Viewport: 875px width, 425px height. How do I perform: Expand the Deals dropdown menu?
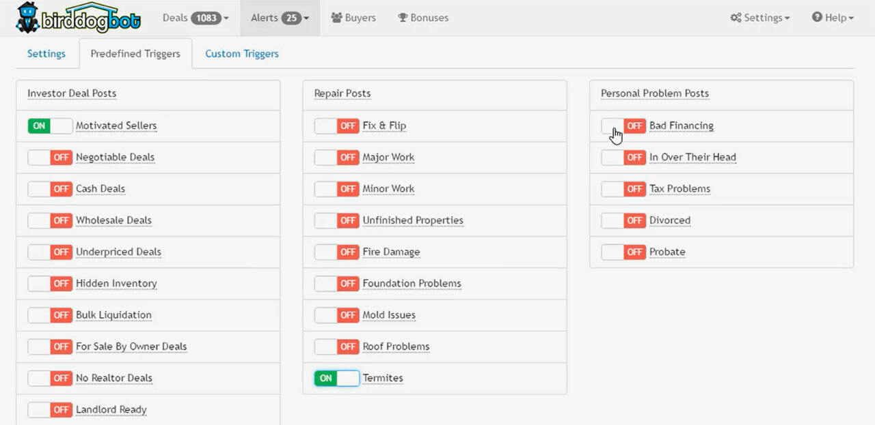tap(226, 18)
